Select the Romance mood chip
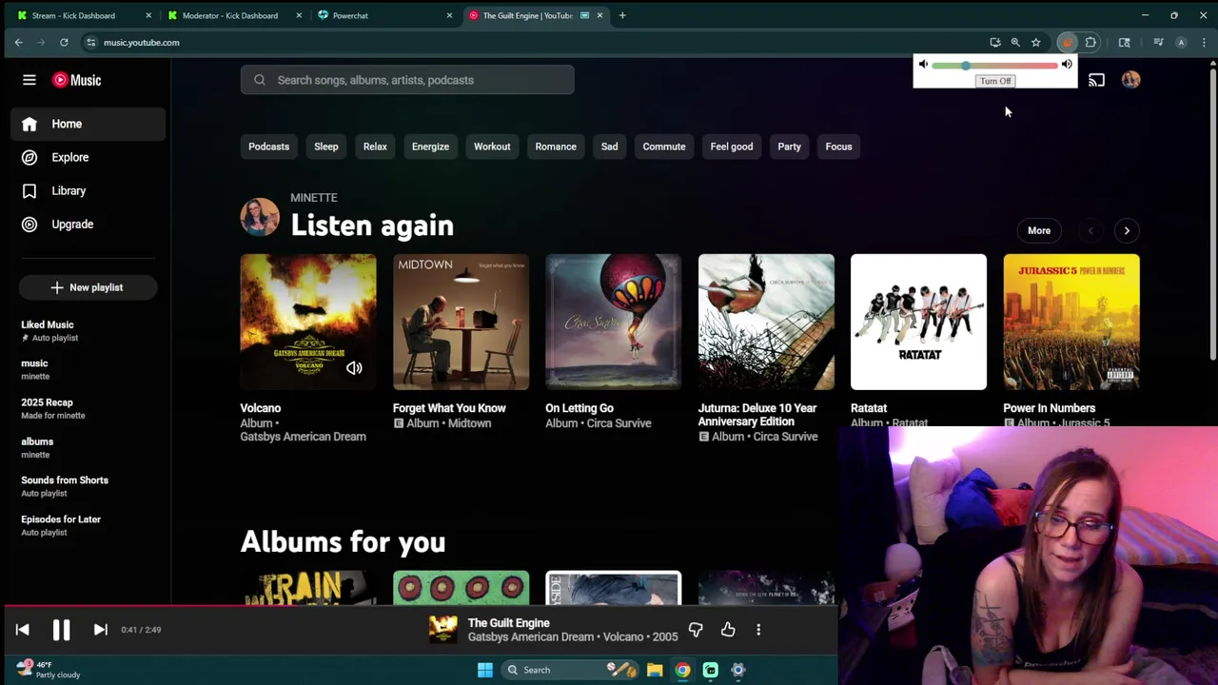This screenshot has width=1218, height=685. click(556, 147)
